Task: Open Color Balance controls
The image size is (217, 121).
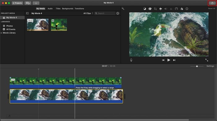Action: [145, 9]
